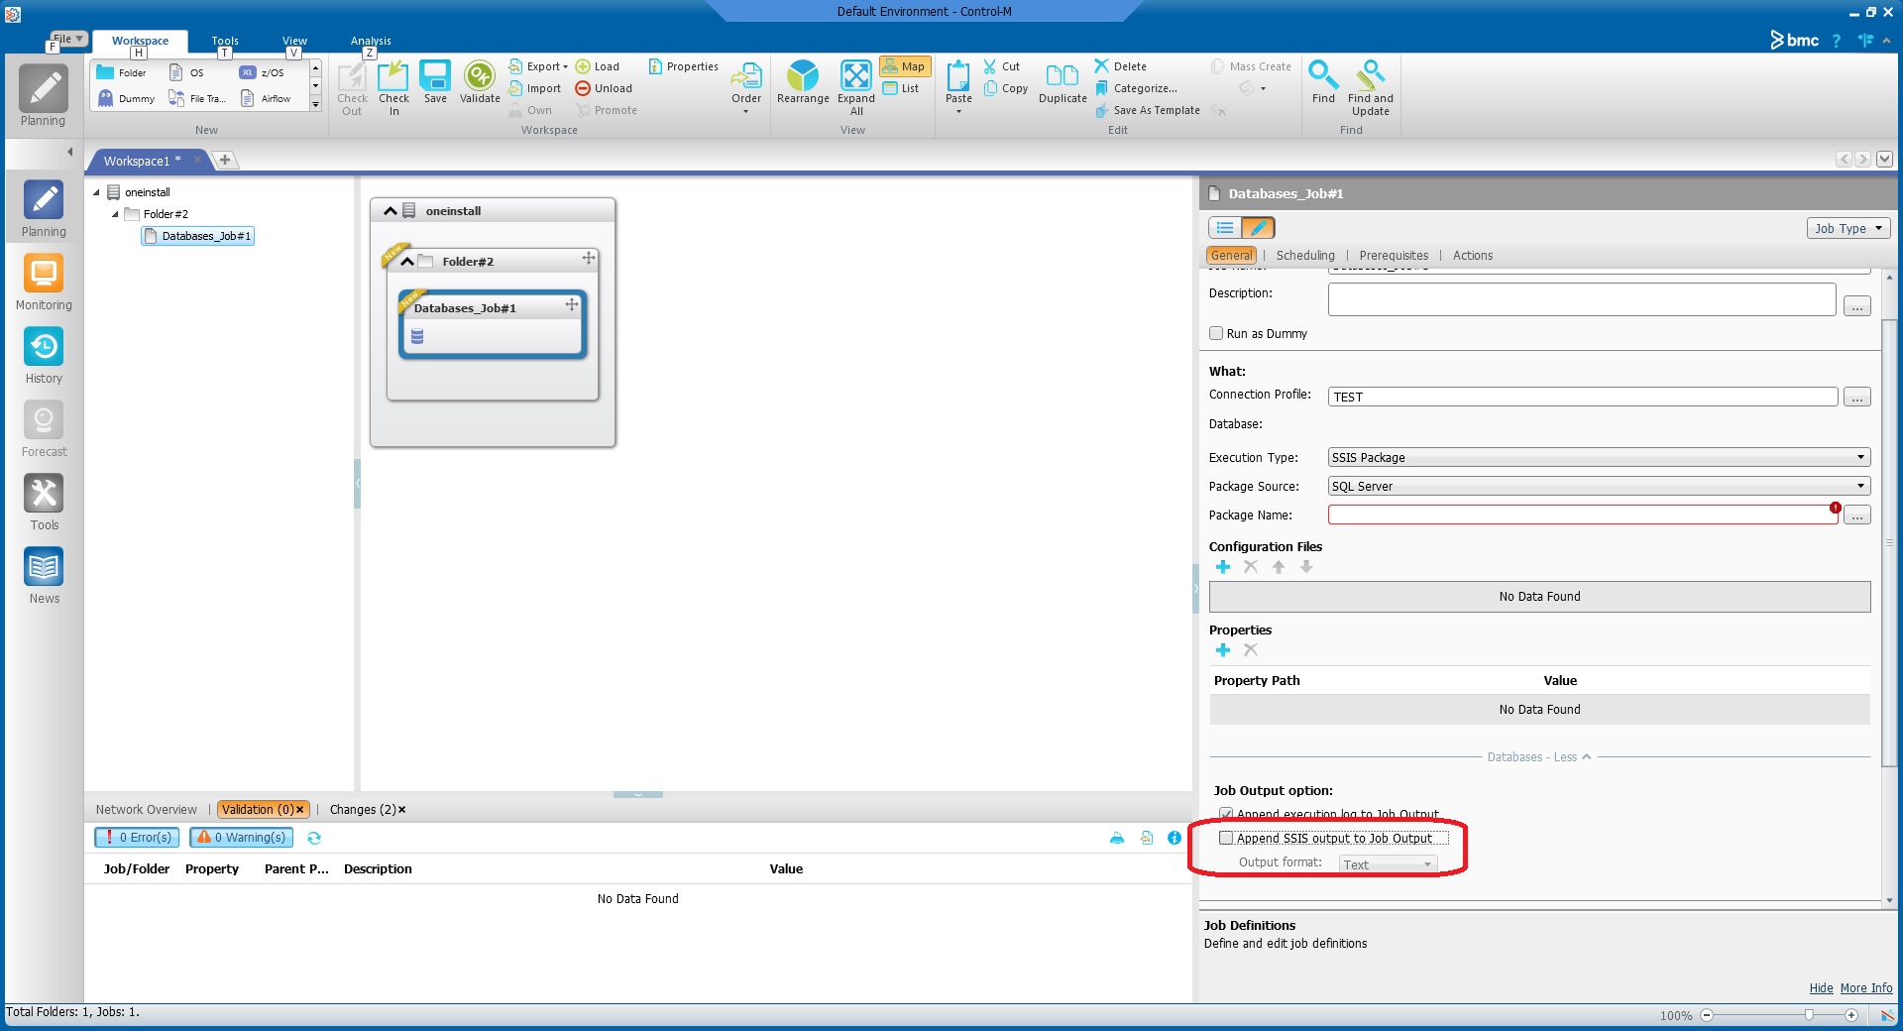Viewport: 1903px width, 1031px height.
Task: Refresh the validation results
Action: 314,838
